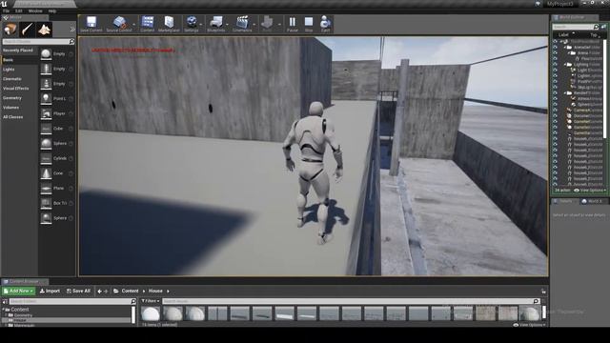Click the Cinematics clapperboard icon
610x343 pixels.
[x=242, y=22]
